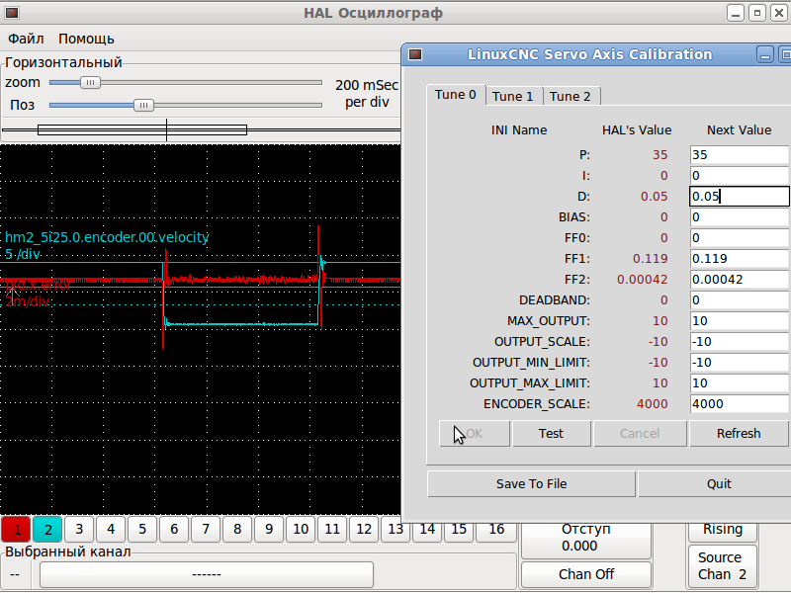Click the Поз position slider handle
Image resolution: width=791 pixels, height=593 pixels.
pos(143,105)
